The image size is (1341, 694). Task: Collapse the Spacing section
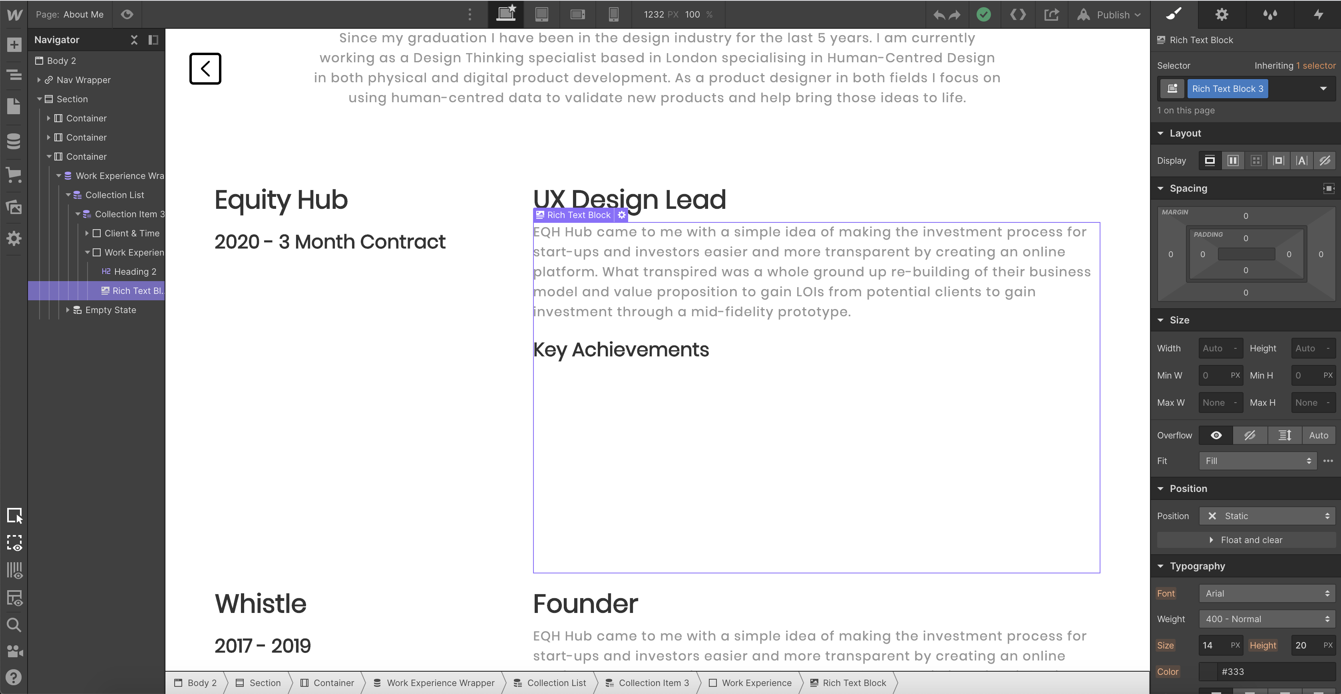pos(1160,188)
